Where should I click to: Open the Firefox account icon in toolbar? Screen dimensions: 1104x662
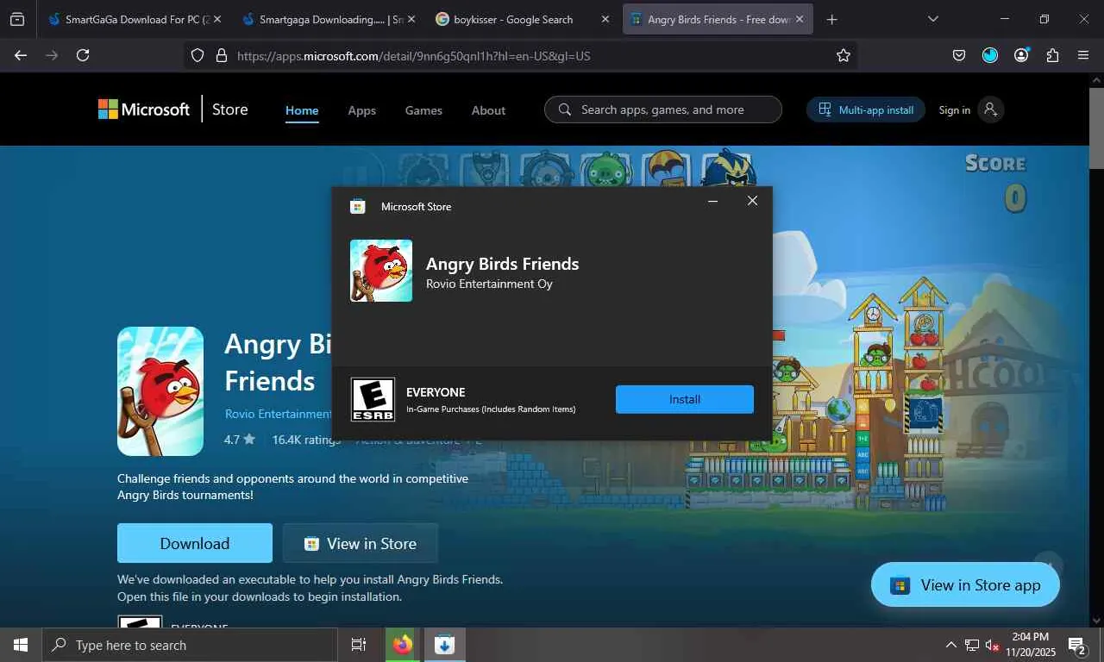click(x=1021, y=55)
